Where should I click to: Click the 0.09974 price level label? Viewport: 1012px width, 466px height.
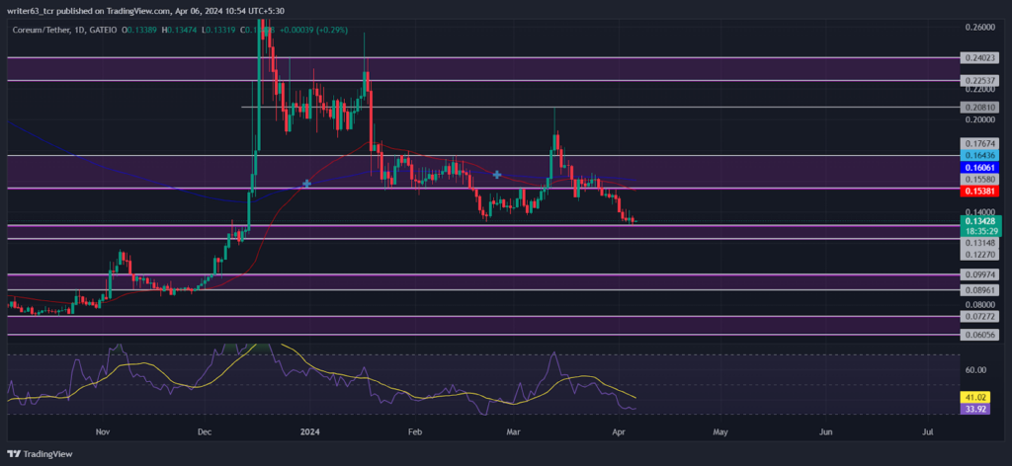pos(979,274)
